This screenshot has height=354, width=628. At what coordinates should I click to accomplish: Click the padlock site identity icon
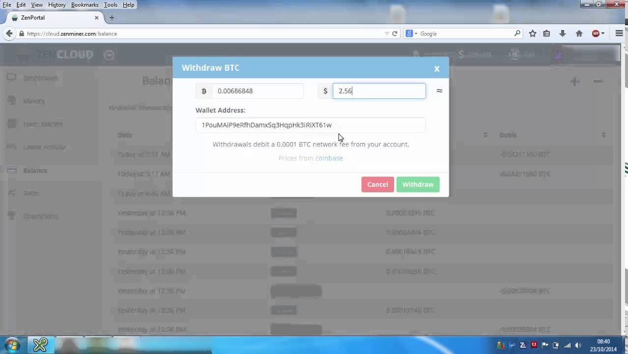pyautogui.click(x=22, y=33)
